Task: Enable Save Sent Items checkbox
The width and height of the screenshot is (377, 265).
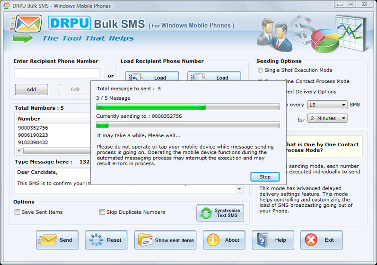Action: 18,212
